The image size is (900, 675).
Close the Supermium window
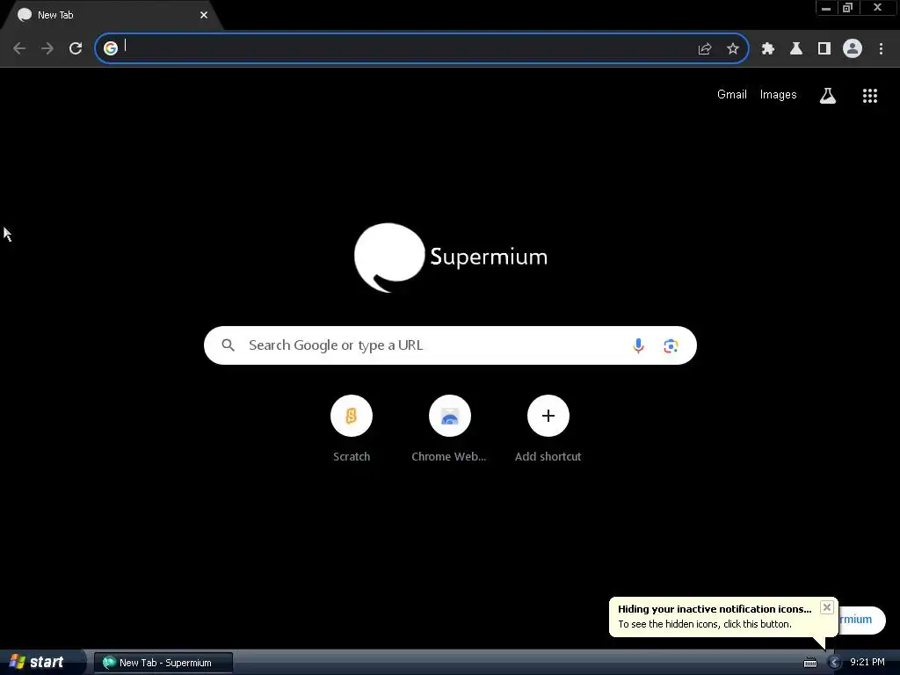coord(877,7)
